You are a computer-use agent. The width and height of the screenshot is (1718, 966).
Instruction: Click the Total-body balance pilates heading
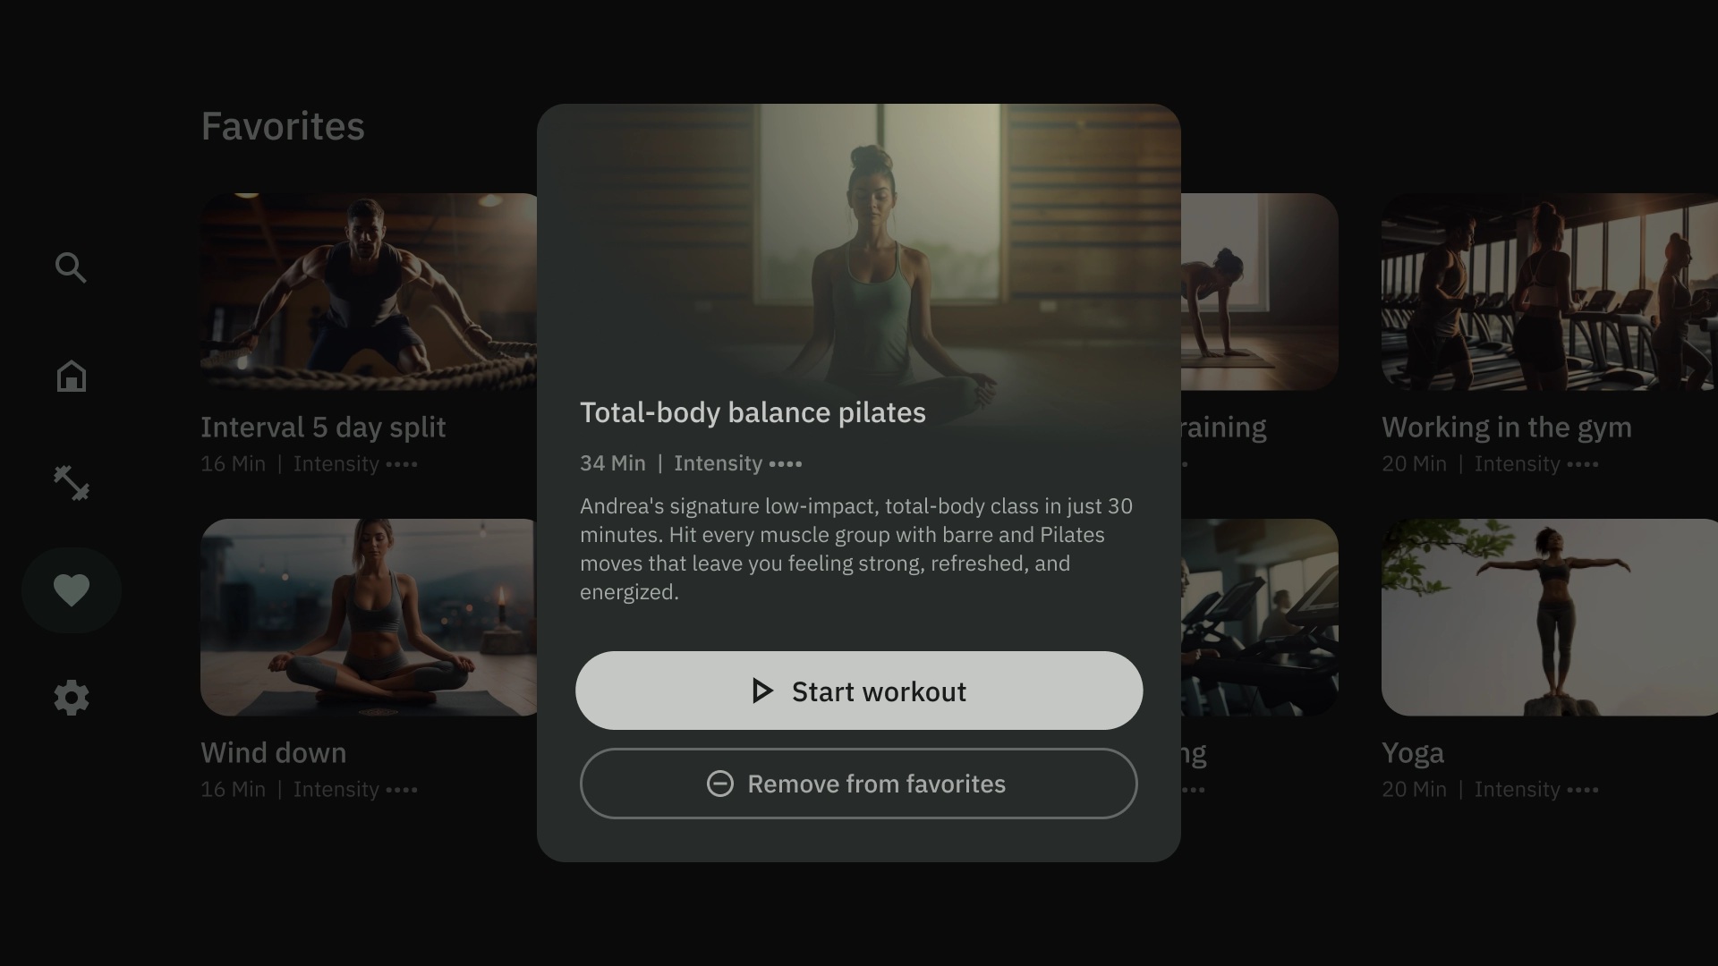(753, 412)
